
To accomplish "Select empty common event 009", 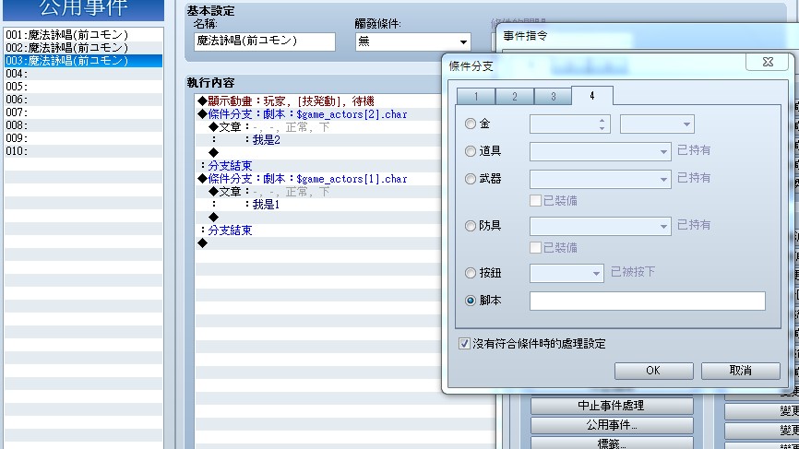I will click(x=84, y=138).
